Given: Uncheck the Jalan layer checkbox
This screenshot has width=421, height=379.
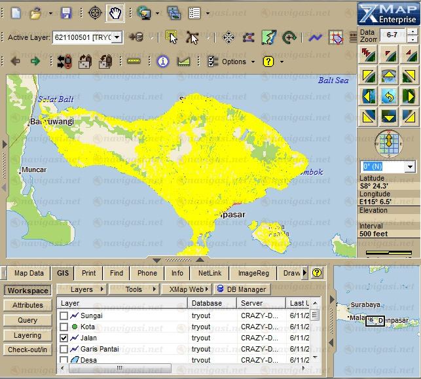Looking at the screenshot, I should [64, 338].
